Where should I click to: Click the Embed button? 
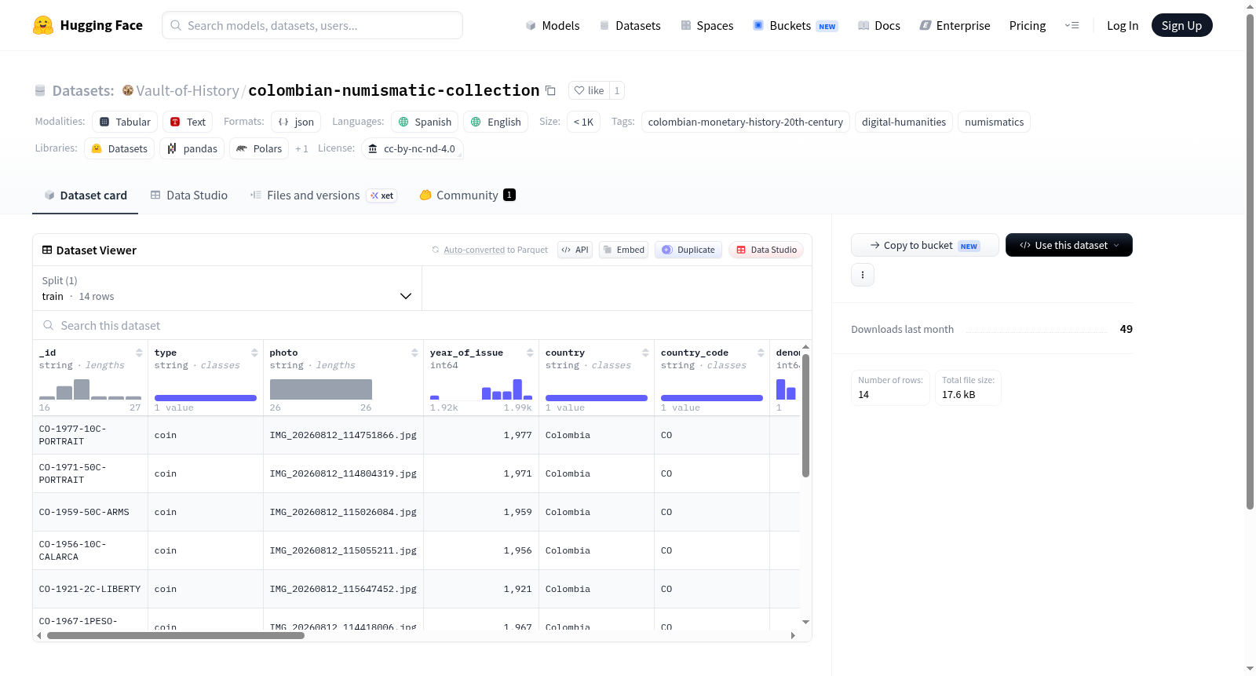623,250
